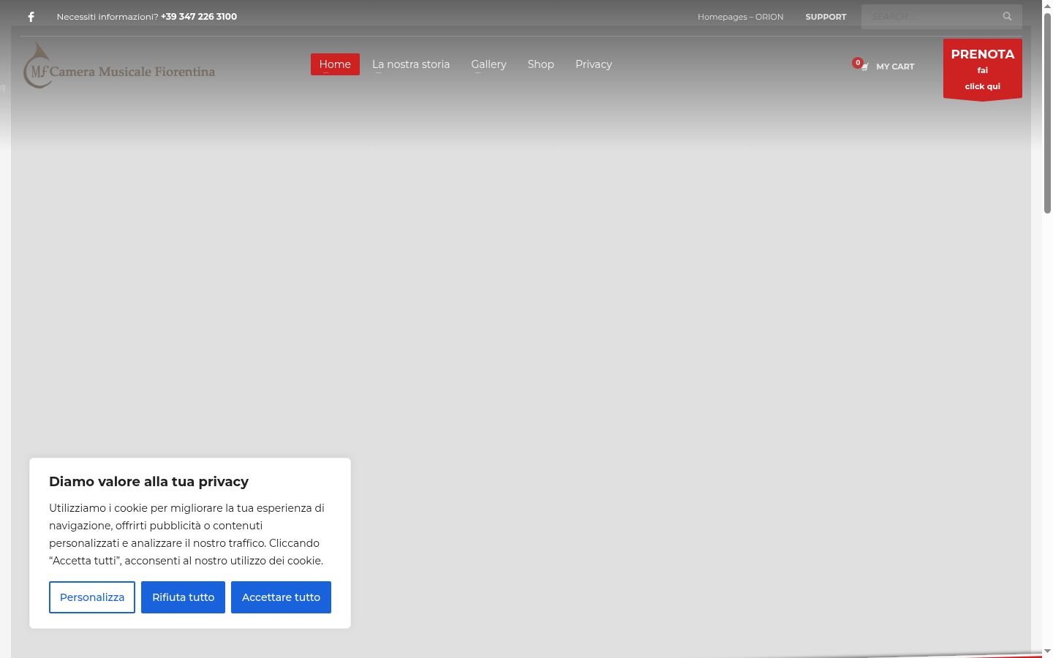Viewport: 1053px width, 658px height.
Task: Go to the Shop page
Action: pyautogui.click(x=540, y=64)
